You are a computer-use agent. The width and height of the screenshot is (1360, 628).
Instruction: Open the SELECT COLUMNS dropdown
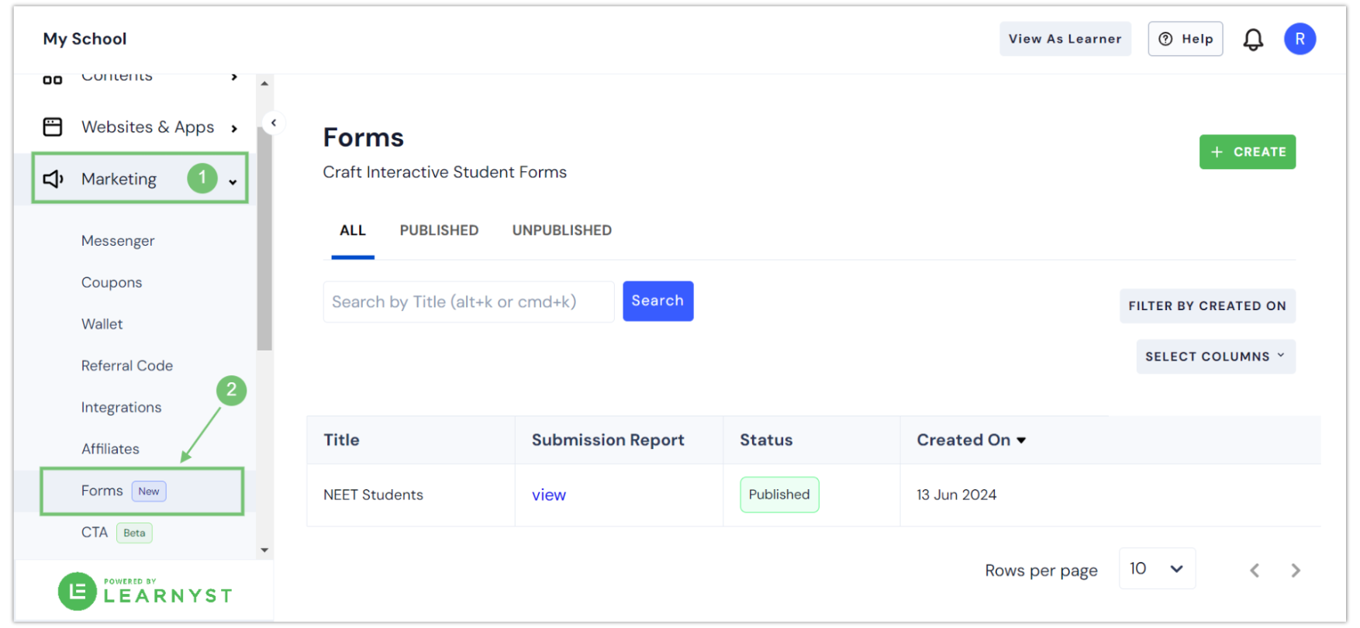click(1215, 356)
